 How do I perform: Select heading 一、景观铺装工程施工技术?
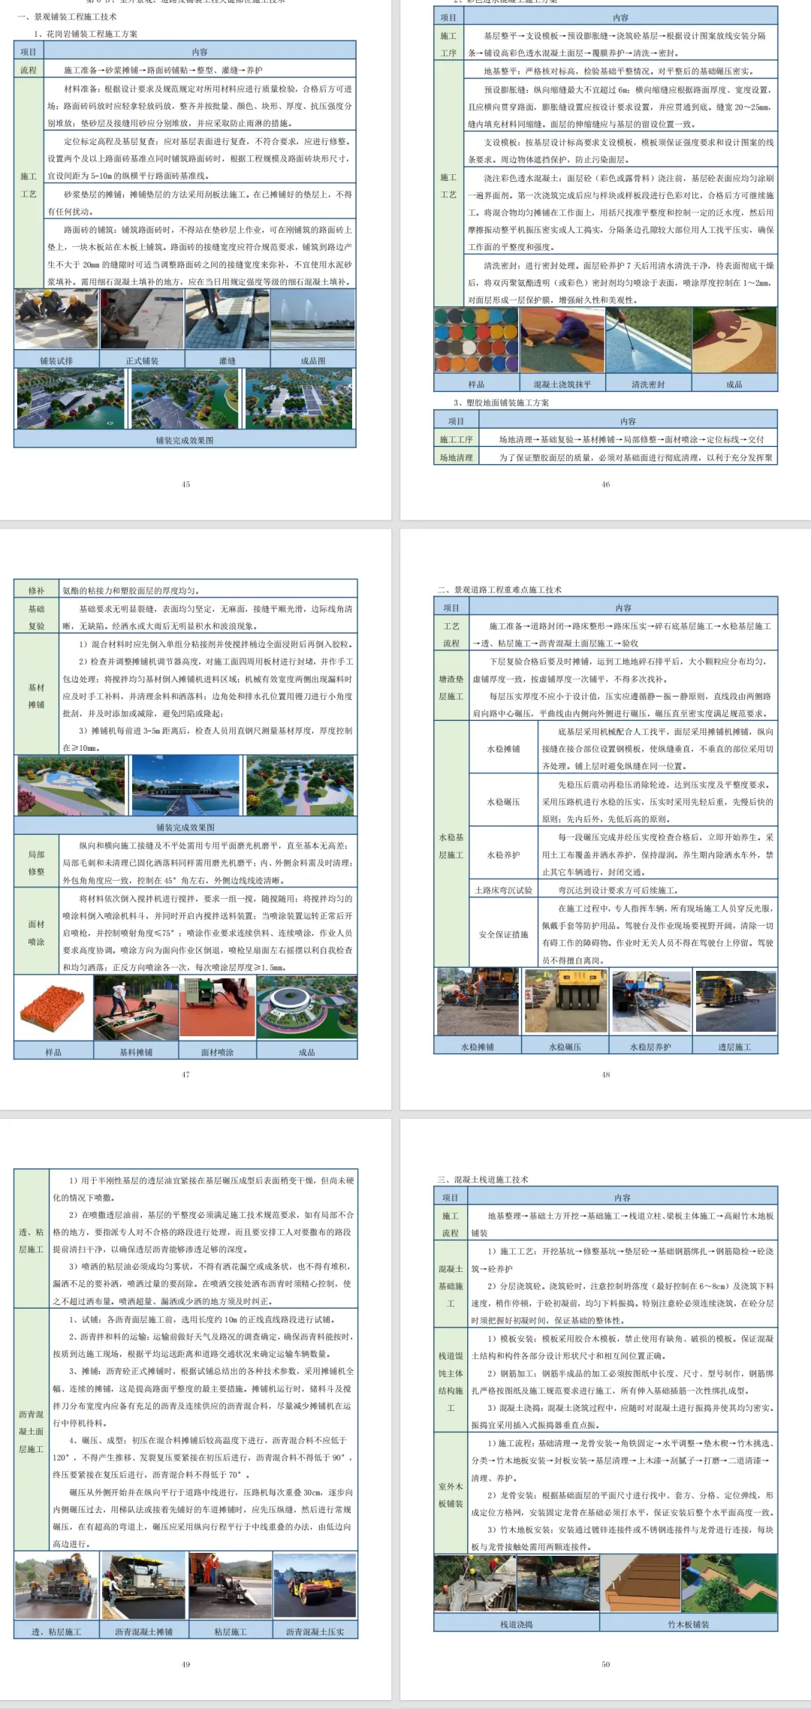tap(67, 17)
